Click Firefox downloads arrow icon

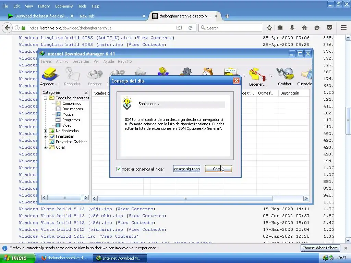(x=292, y=28)
